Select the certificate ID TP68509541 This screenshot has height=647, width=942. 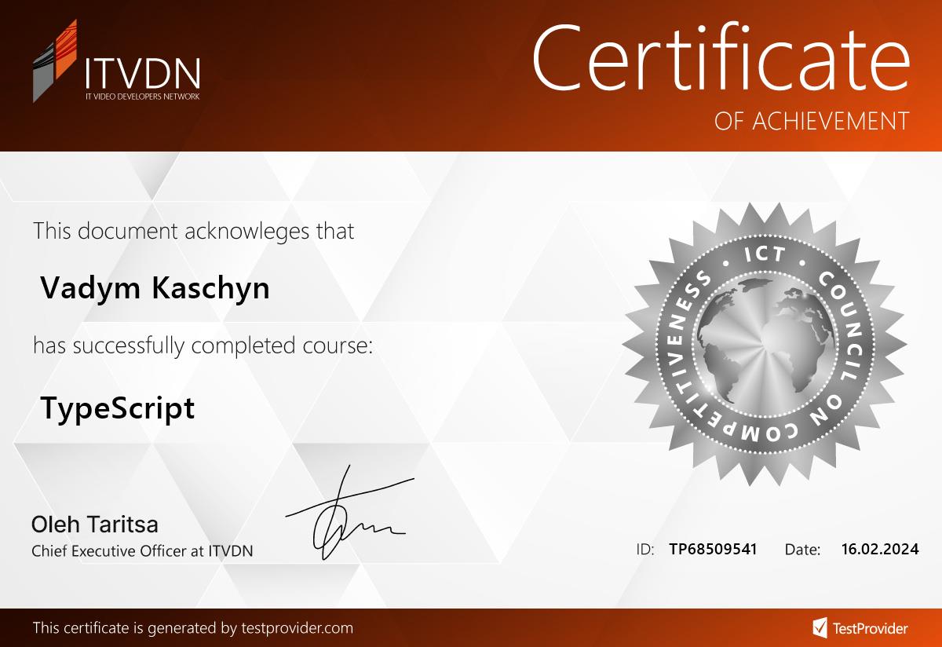[x=713, y=549]
